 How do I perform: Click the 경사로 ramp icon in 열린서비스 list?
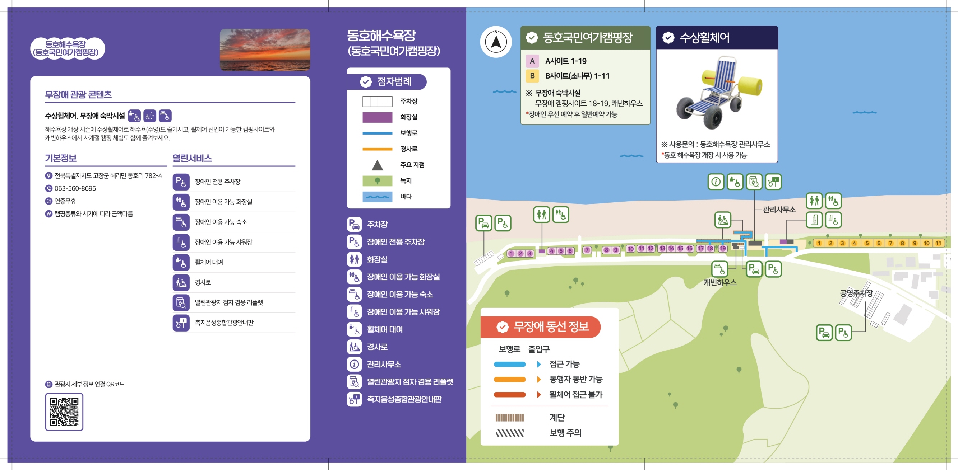click(x=181, y=282)
